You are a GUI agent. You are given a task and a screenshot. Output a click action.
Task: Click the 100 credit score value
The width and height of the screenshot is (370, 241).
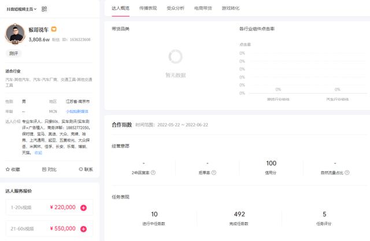(271, 163)
